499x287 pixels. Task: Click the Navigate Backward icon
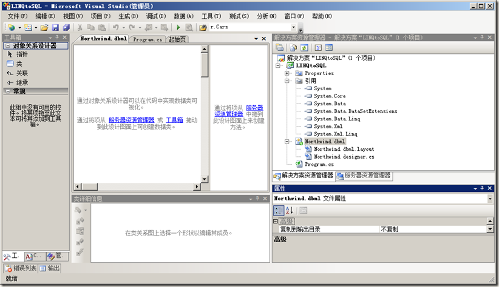(148, 28)
